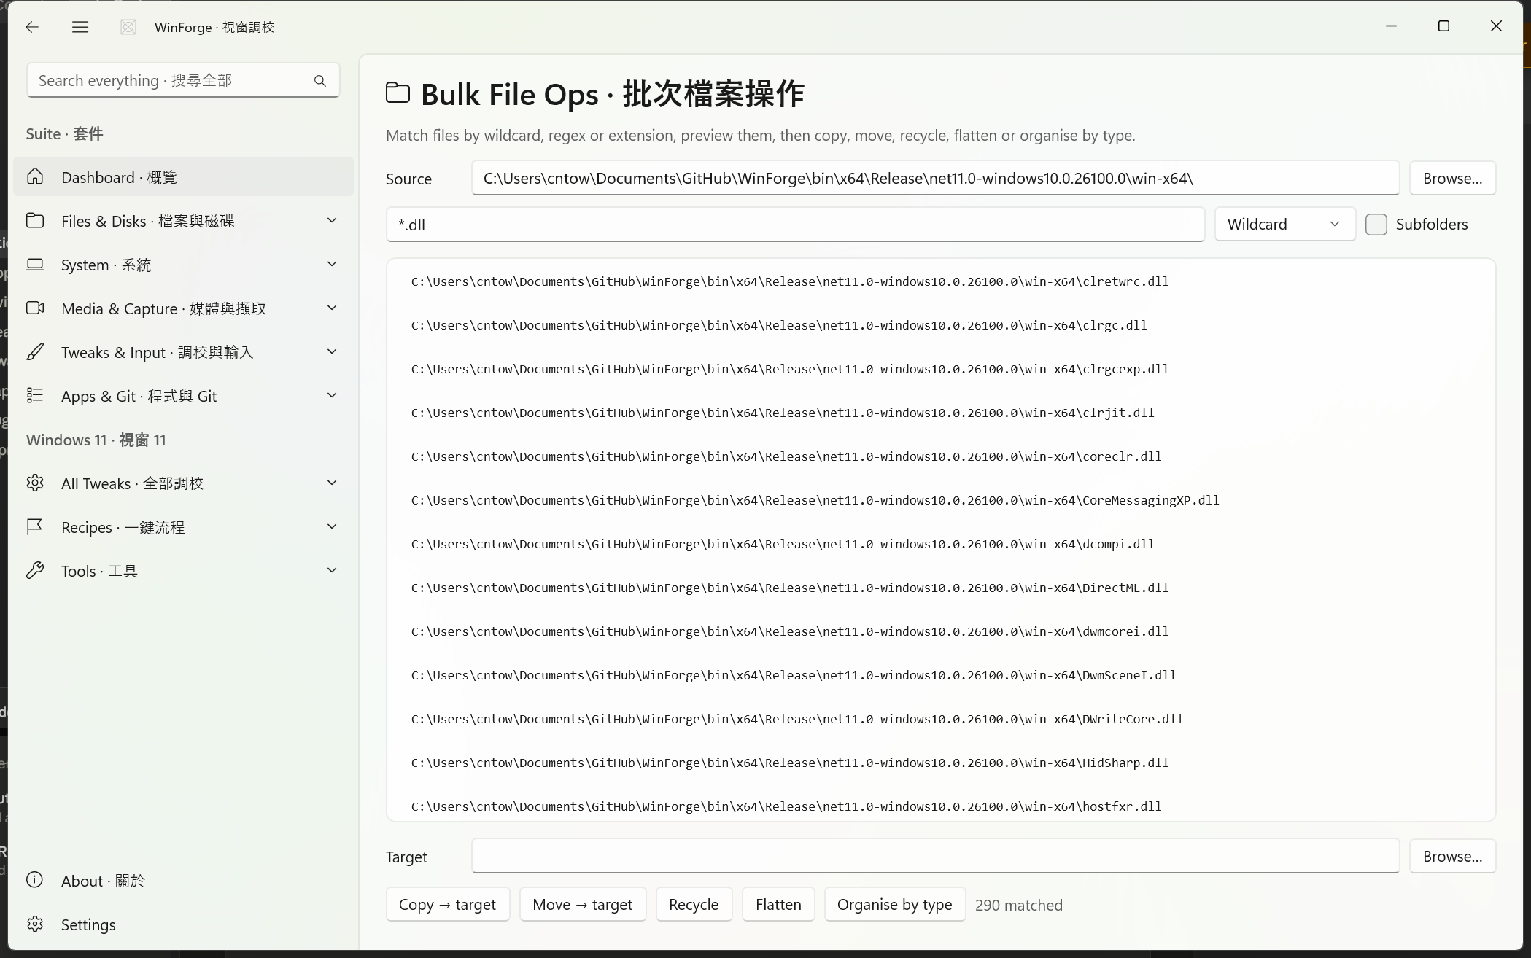Select the coreclr.dll file row
1531x958 pixels.
[941, 456]
